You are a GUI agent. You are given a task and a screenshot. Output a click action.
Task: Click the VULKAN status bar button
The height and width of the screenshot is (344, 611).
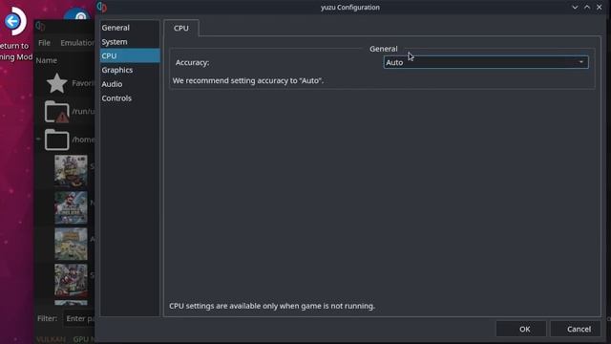pos(51,339)
